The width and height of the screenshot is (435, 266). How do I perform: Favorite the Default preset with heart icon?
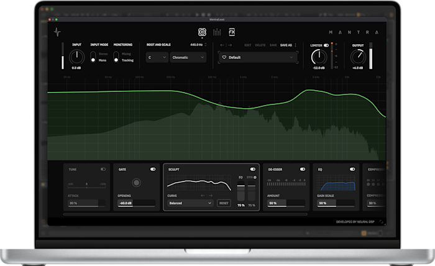point(224,57)
